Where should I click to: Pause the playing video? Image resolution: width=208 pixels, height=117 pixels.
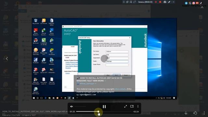(104, 107)
